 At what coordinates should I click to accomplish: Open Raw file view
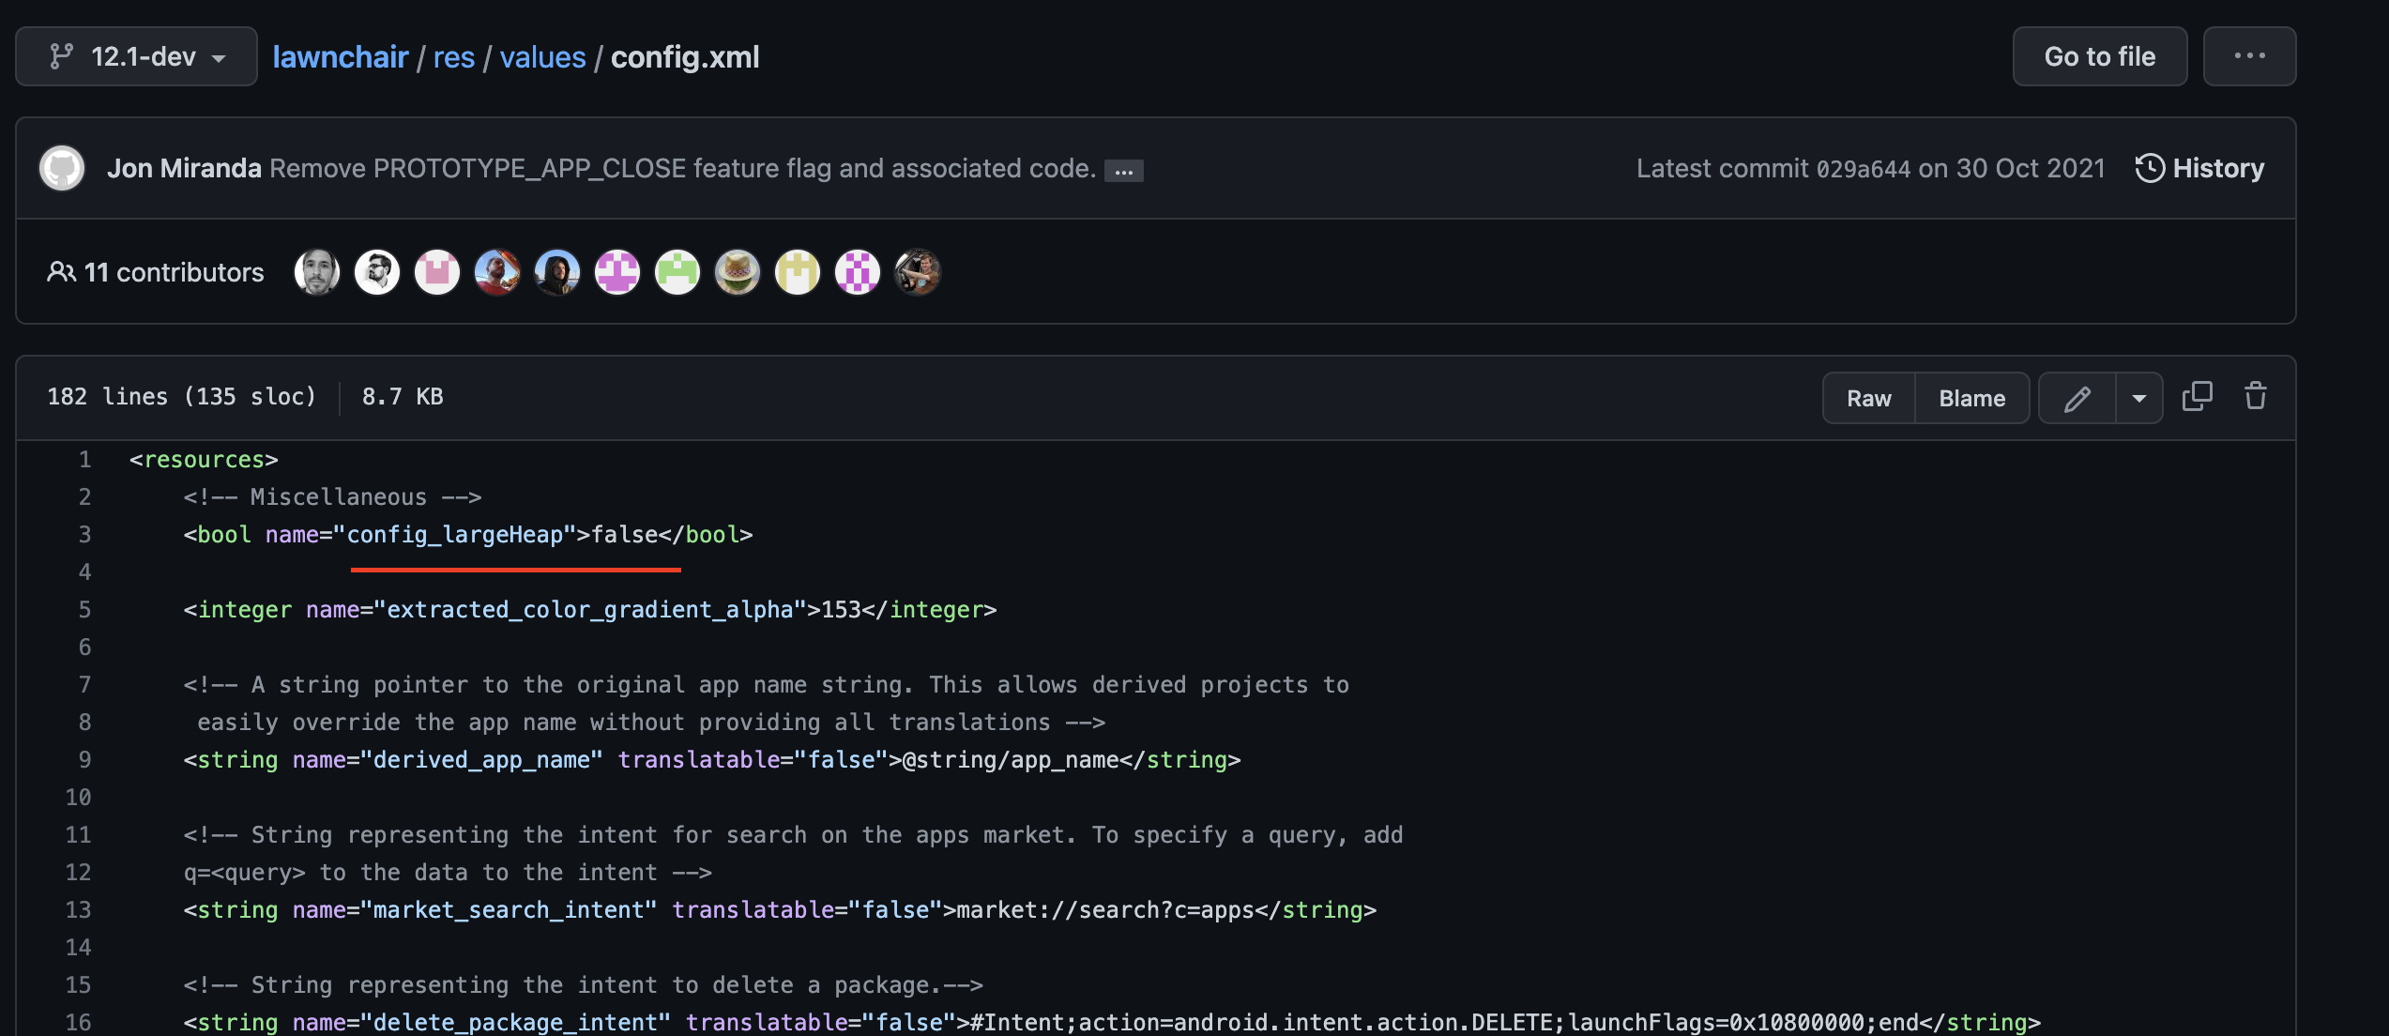pyautogui.click(x=1868, y=399)
